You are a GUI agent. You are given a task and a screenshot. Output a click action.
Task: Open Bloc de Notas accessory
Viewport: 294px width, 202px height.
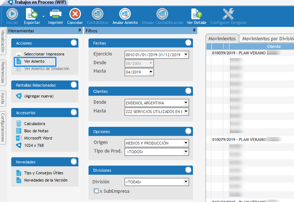point(36,131)
